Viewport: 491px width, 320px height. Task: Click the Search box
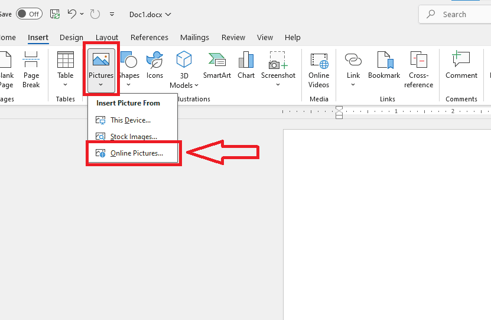(x=456, y=14)
